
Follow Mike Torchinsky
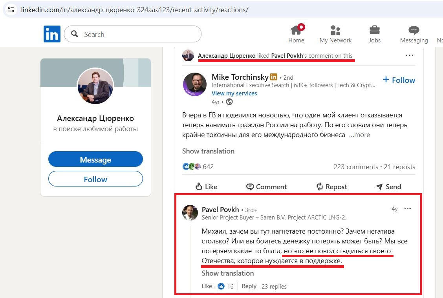click(x=399, y=80)
